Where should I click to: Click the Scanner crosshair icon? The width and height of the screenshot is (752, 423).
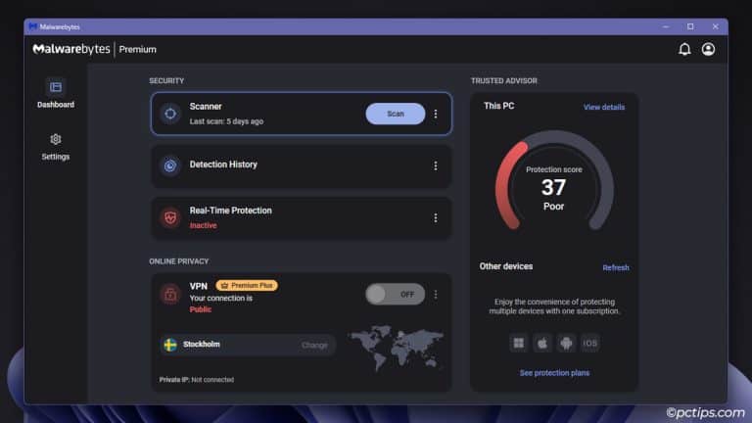click(x=170, y=114)
